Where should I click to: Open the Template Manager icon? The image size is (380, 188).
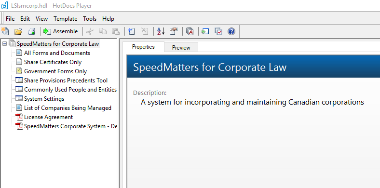point(190,31)
